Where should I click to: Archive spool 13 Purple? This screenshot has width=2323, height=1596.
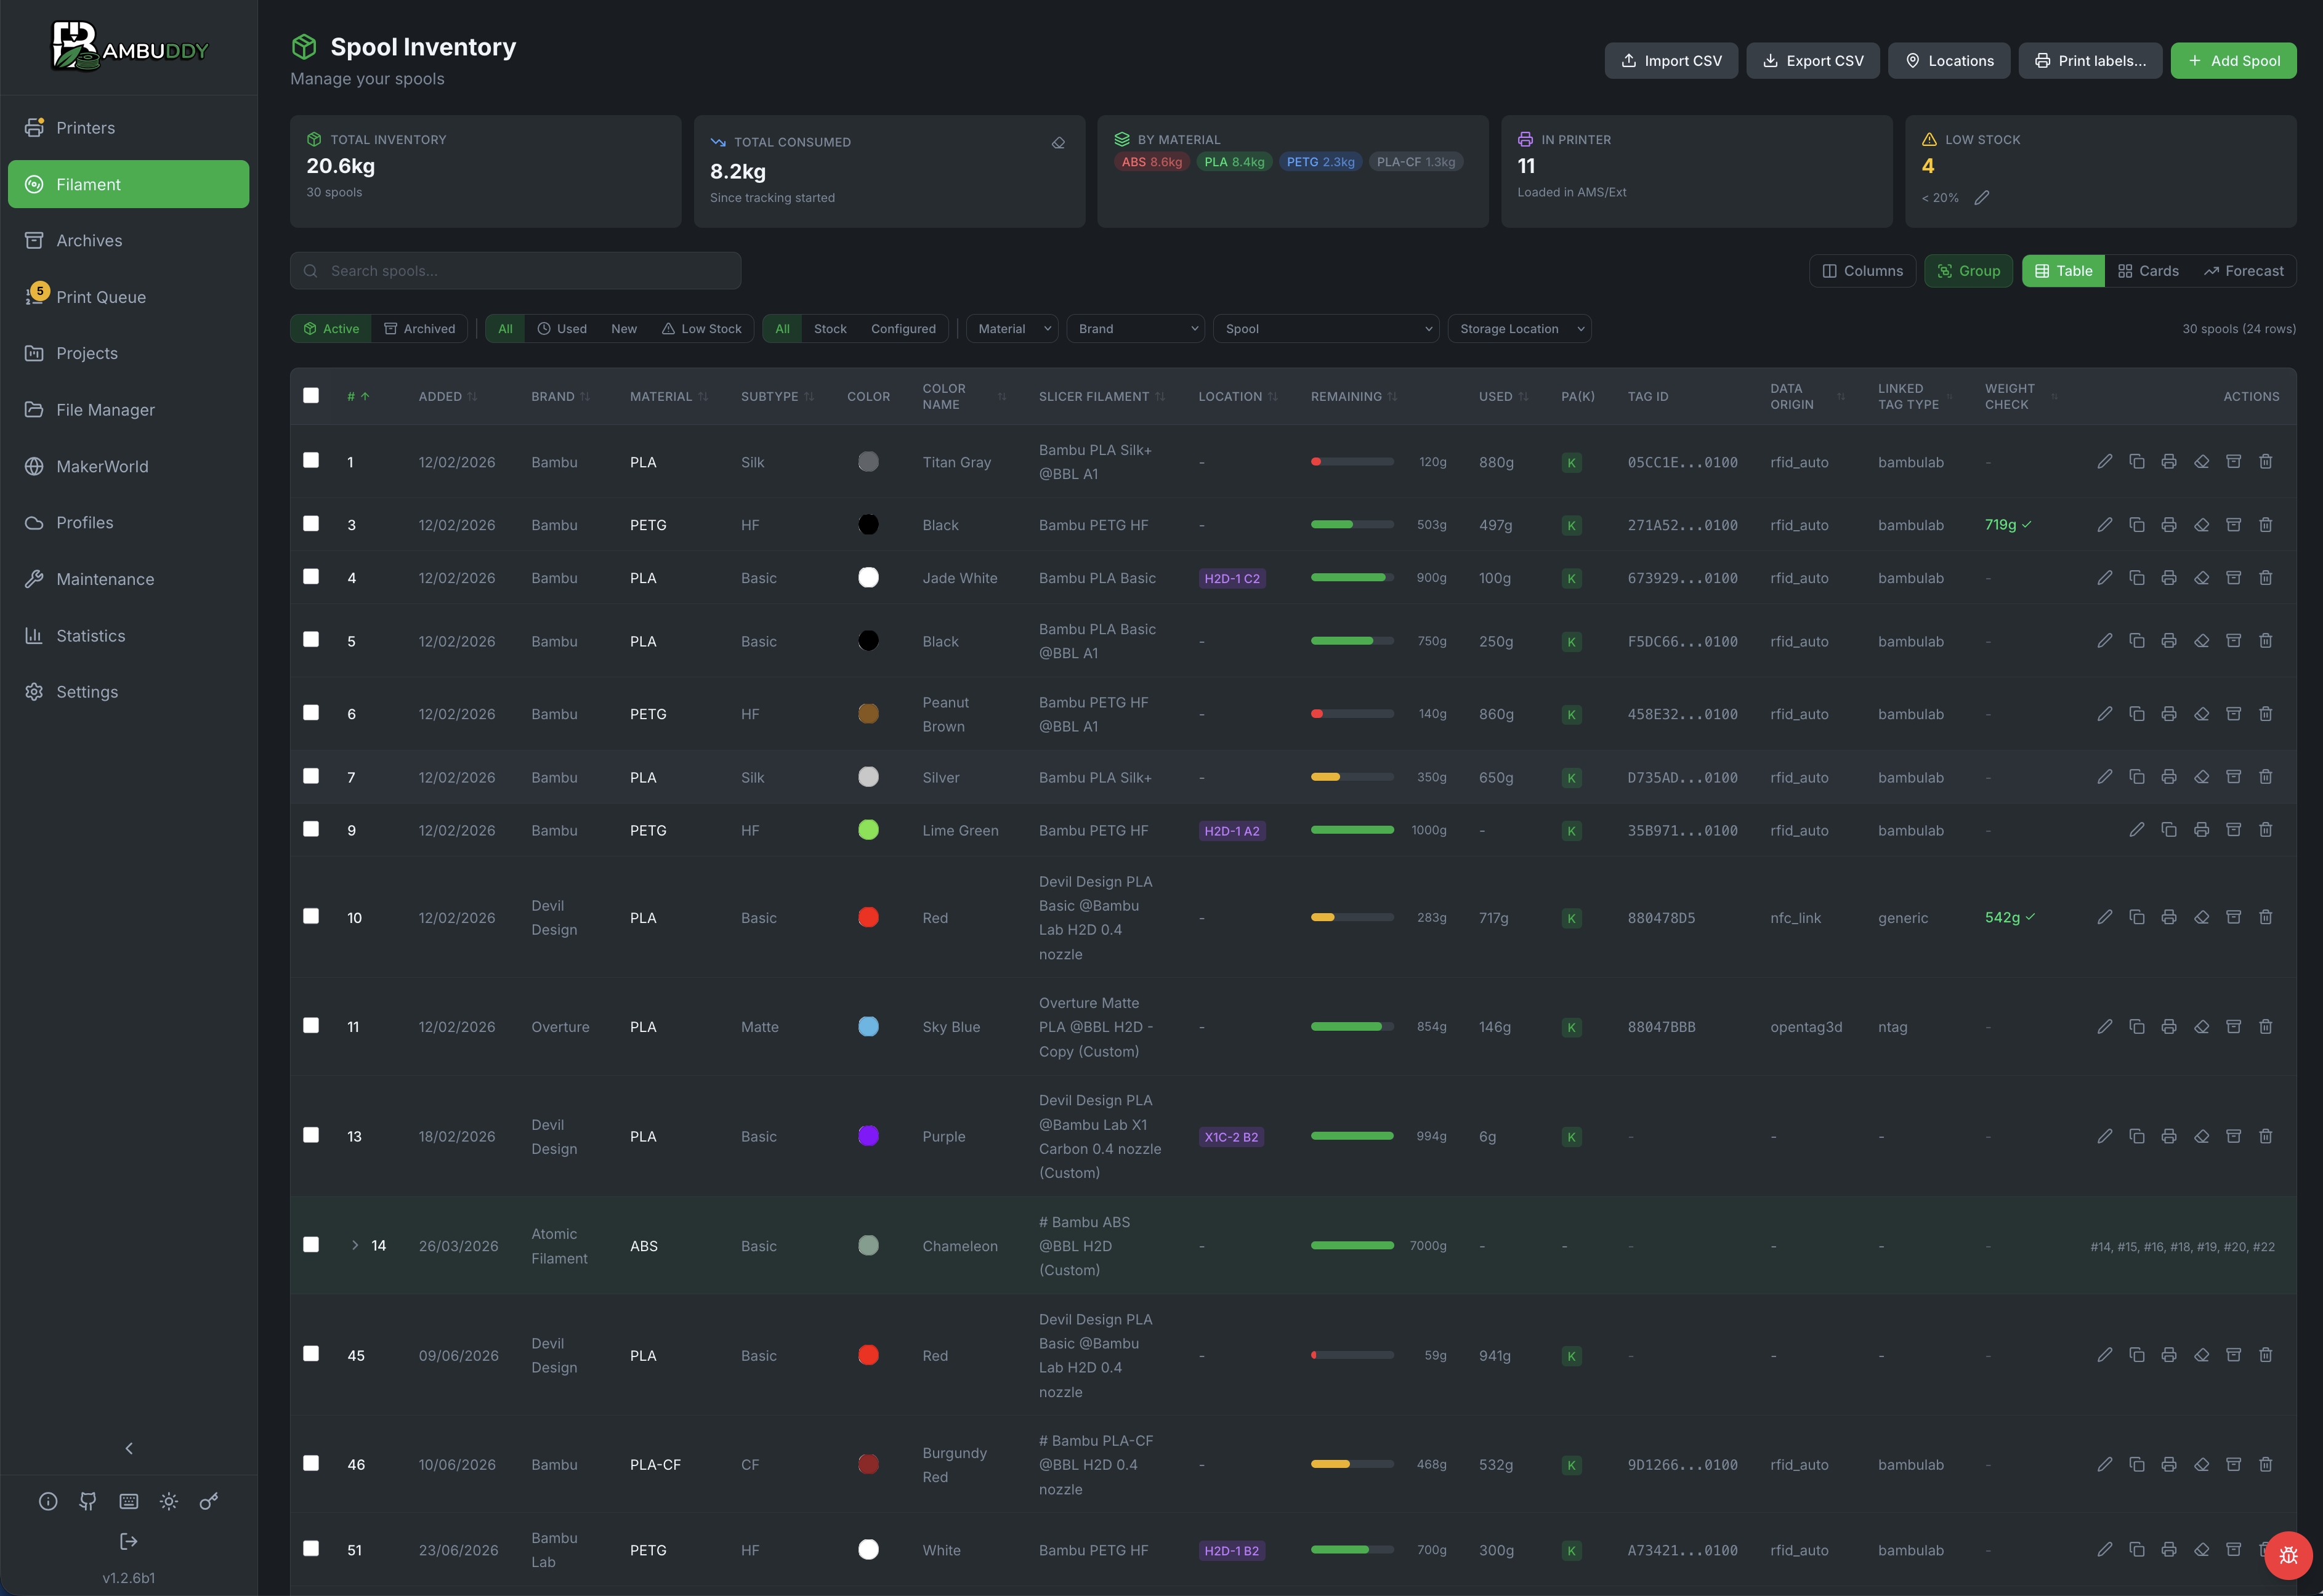(2233, 1136)
